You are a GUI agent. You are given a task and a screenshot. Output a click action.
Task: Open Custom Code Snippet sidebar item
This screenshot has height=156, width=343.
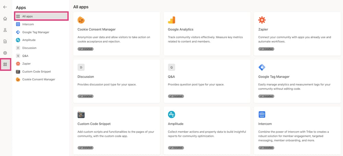point(36,72)
